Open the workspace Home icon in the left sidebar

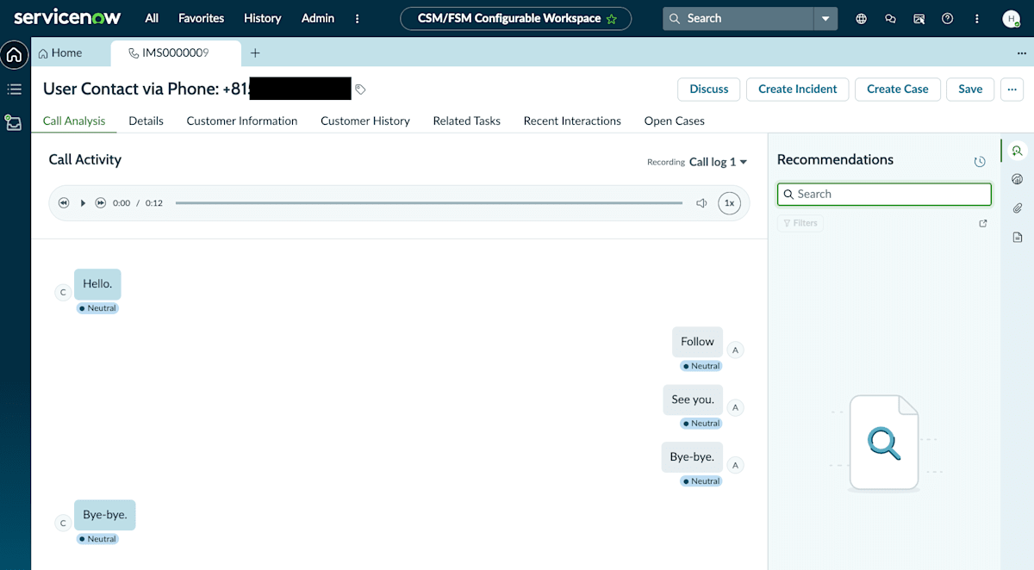(x=15, y=55)
